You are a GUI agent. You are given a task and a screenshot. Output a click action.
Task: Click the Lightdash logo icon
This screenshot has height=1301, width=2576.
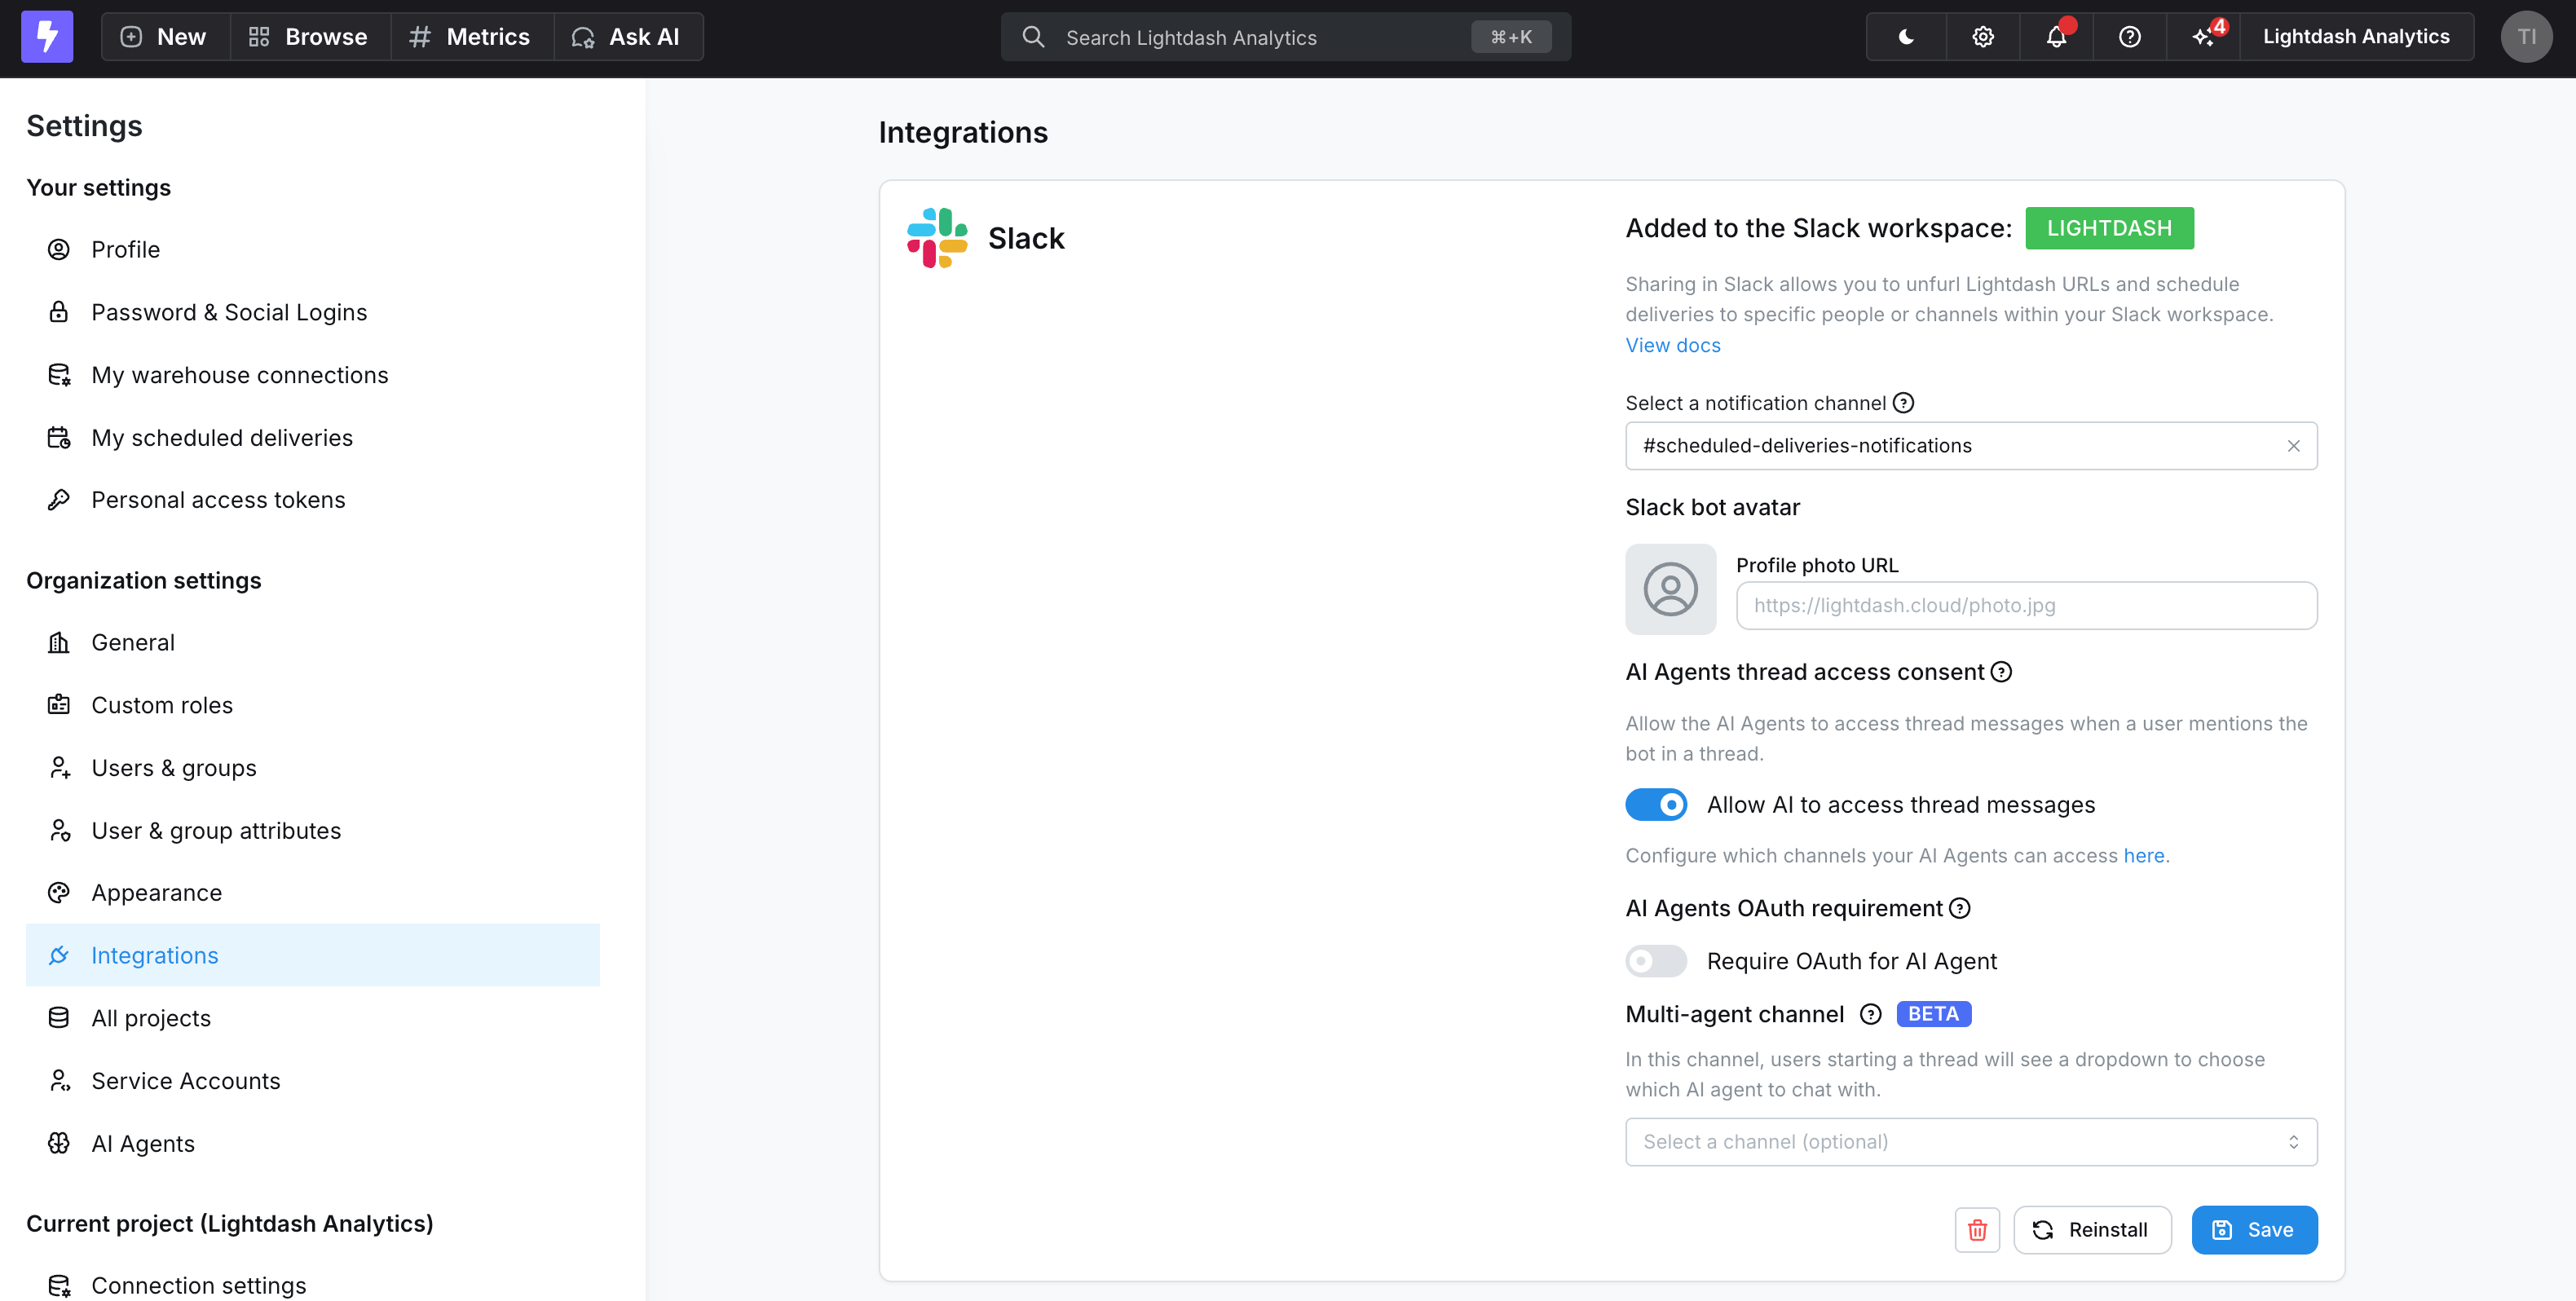[x=47, y=37]
